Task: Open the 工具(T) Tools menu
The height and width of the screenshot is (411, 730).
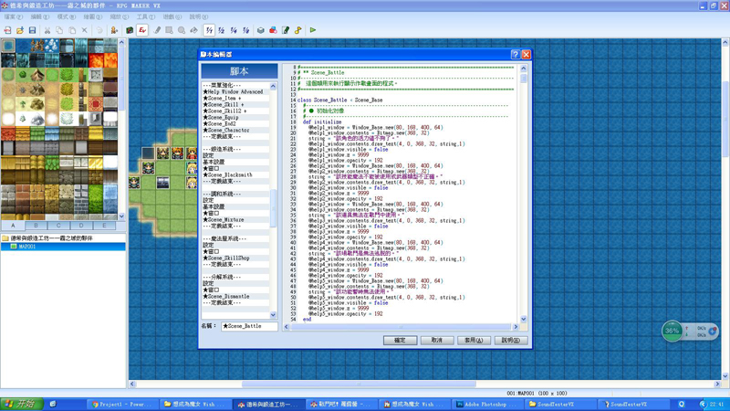Action: pyautogui.click(x=146, y=16)
